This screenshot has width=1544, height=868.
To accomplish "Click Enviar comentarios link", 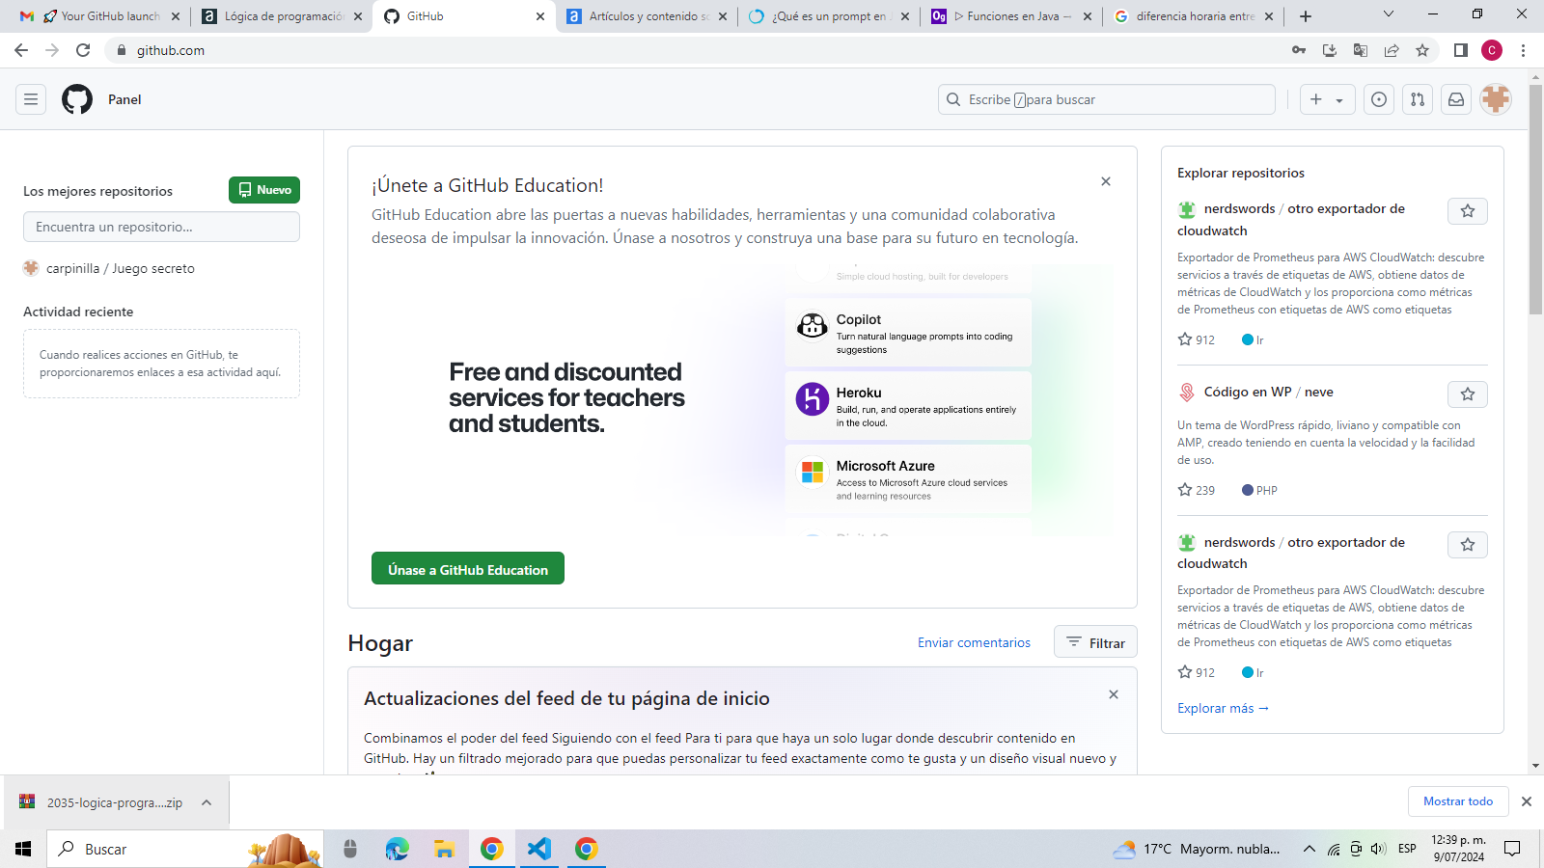I will coord(974,642).
